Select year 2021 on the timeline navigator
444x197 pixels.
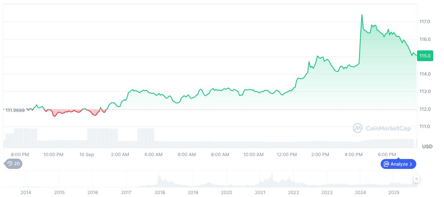260,192
